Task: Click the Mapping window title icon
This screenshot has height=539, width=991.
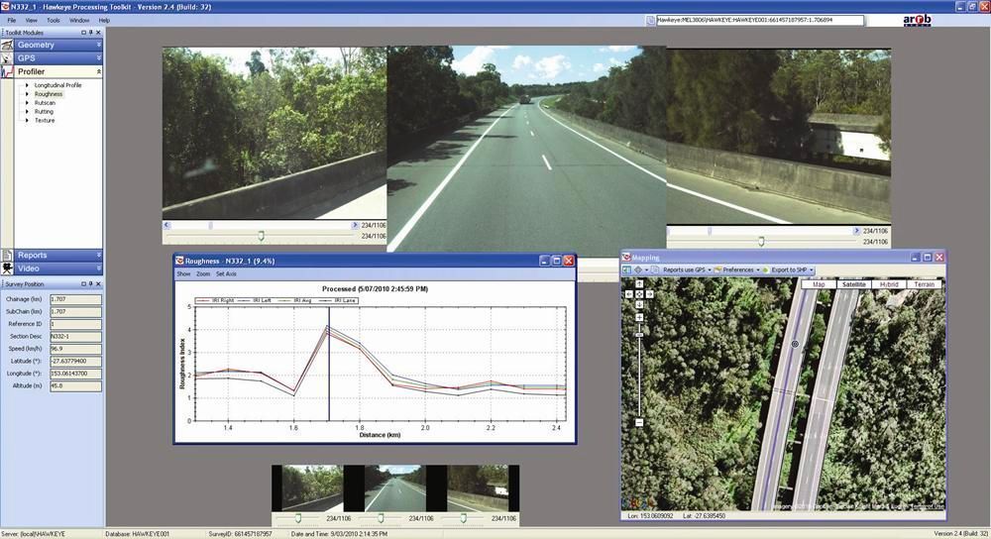Action: coord(626,258)
